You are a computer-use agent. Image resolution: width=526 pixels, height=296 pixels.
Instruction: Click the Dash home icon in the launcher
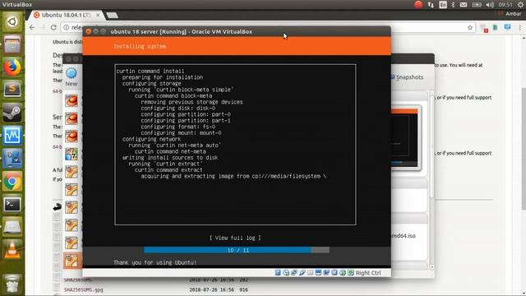(x=12, y=21)
